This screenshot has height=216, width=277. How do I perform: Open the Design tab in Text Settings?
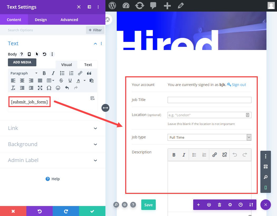pos(41,19)
